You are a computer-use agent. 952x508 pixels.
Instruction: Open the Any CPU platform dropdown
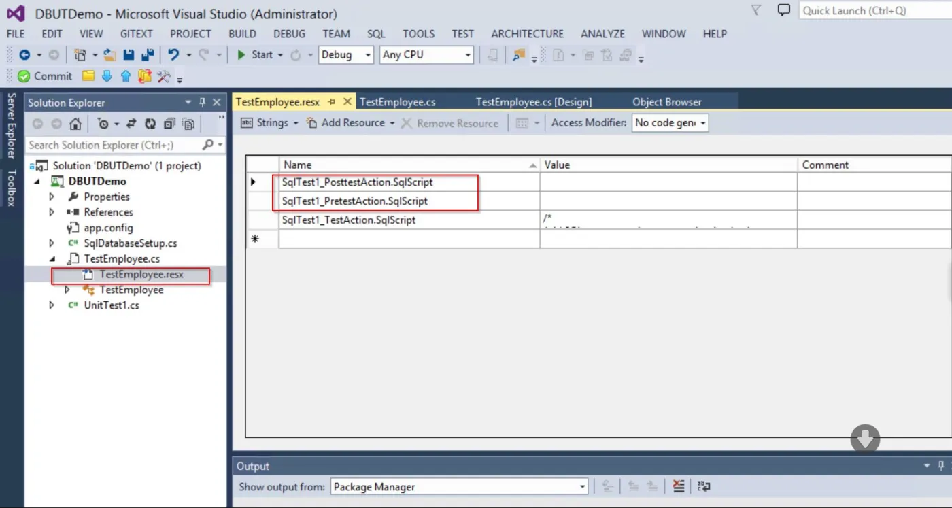468,55
